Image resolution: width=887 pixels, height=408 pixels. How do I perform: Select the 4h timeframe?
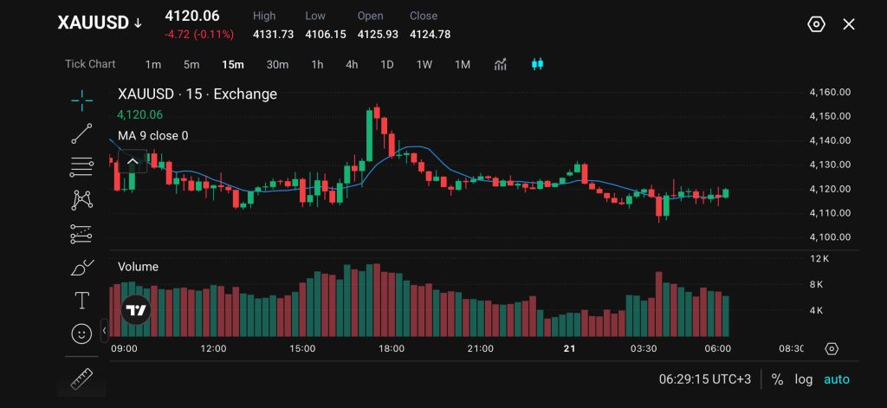tap(352, 64)
